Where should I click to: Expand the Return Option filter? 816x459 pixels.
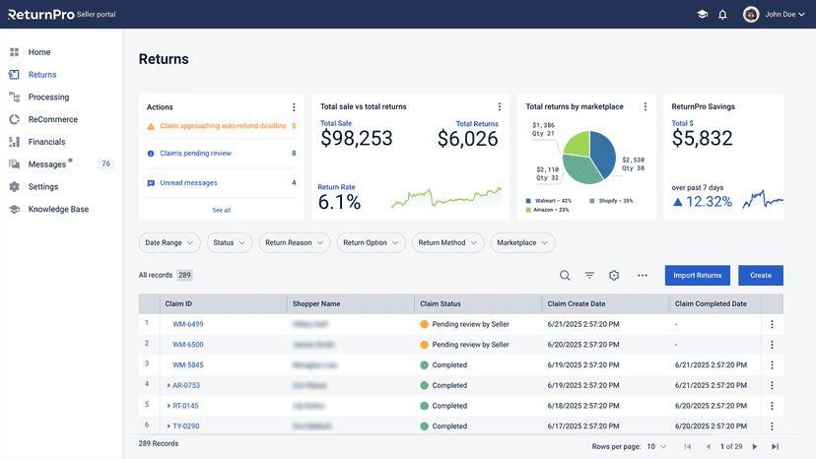pyautogui.click(x=371, y=242)
